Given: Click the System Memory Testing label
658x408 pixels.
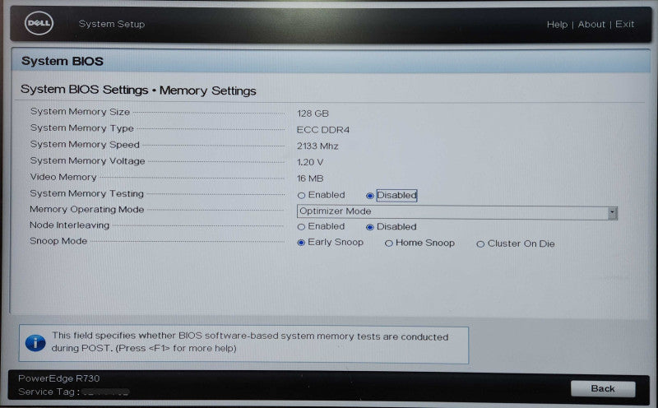Looking at the screenshot, I should [86, 193].
